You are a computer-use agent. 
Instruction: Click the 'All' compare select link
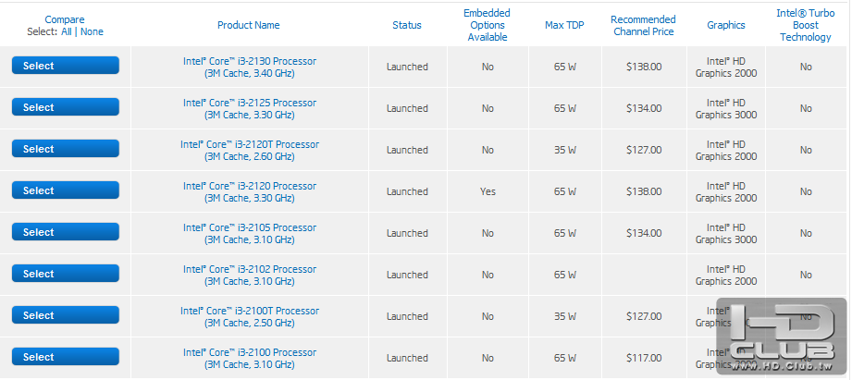click(x=66, y=31)
